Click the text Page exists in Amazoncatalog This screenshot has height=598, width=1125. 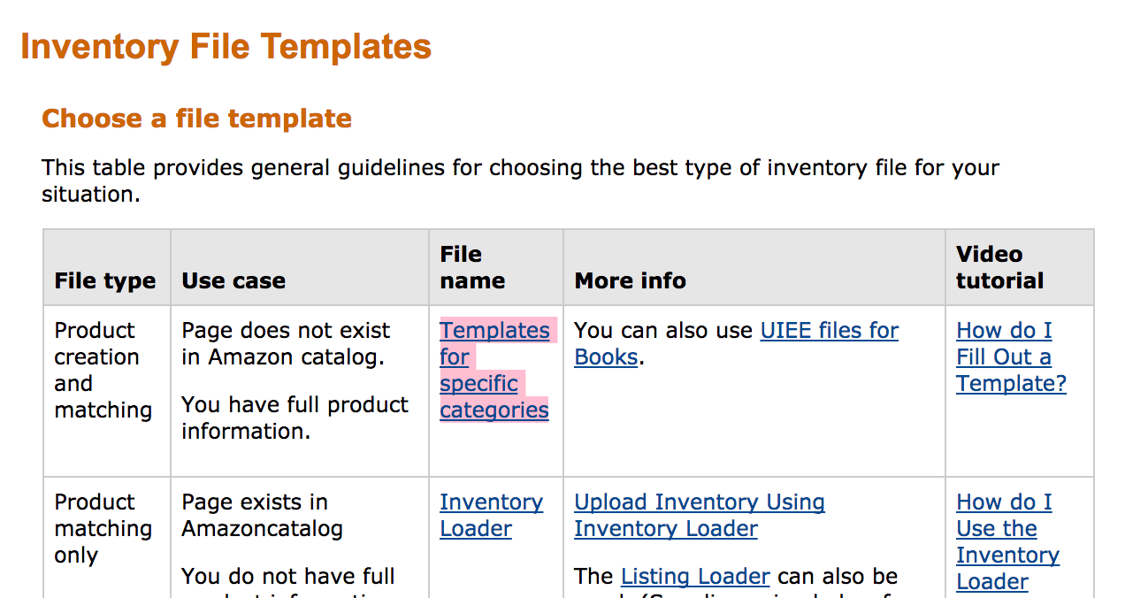coord(262,515)
